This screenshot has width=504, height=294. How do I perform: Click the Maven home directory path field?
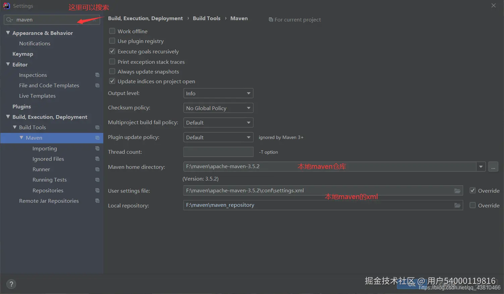[x=330, y=166]
